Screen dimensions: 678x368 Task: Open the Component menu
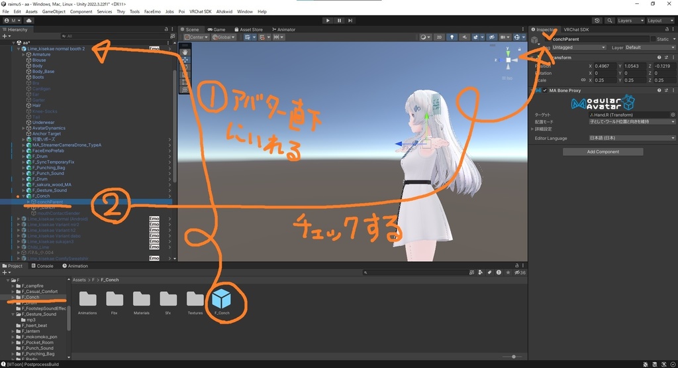click(x=81, y=12)
